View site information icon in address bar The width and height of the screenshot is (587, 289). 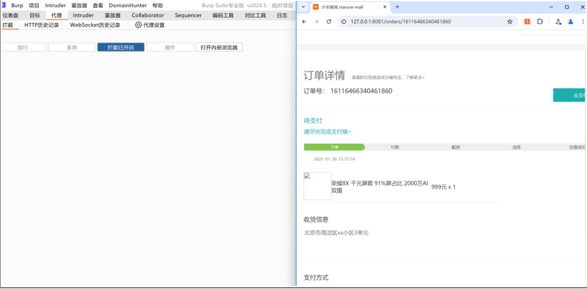tap(344, 22)
